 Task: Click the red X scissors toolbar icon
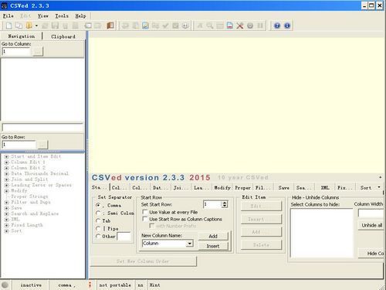(240, 26)
